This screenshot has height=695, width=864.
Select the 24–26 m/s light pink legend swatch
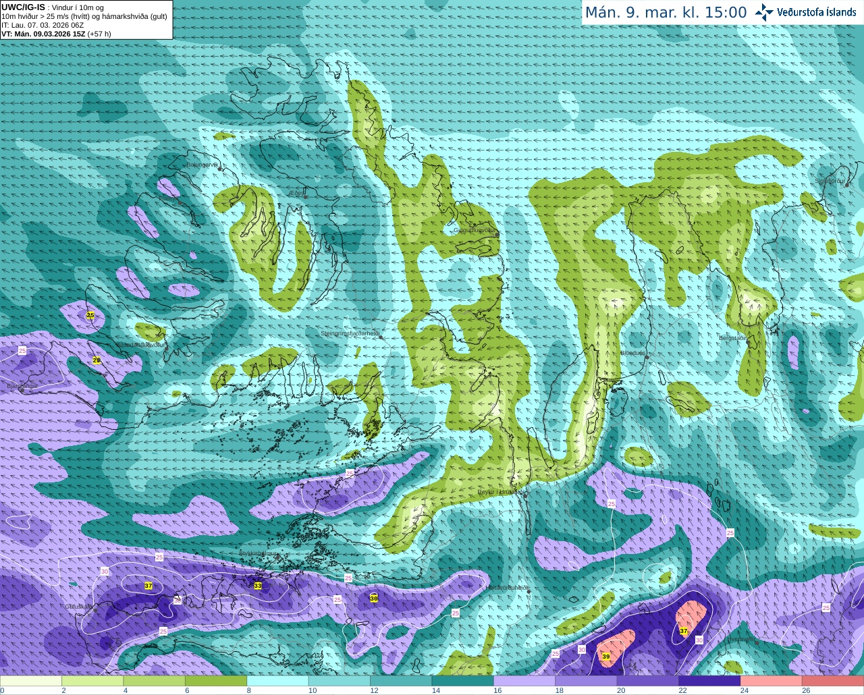772,681
